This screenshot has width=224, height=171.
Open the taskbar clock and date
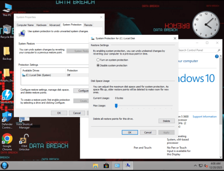215,166
